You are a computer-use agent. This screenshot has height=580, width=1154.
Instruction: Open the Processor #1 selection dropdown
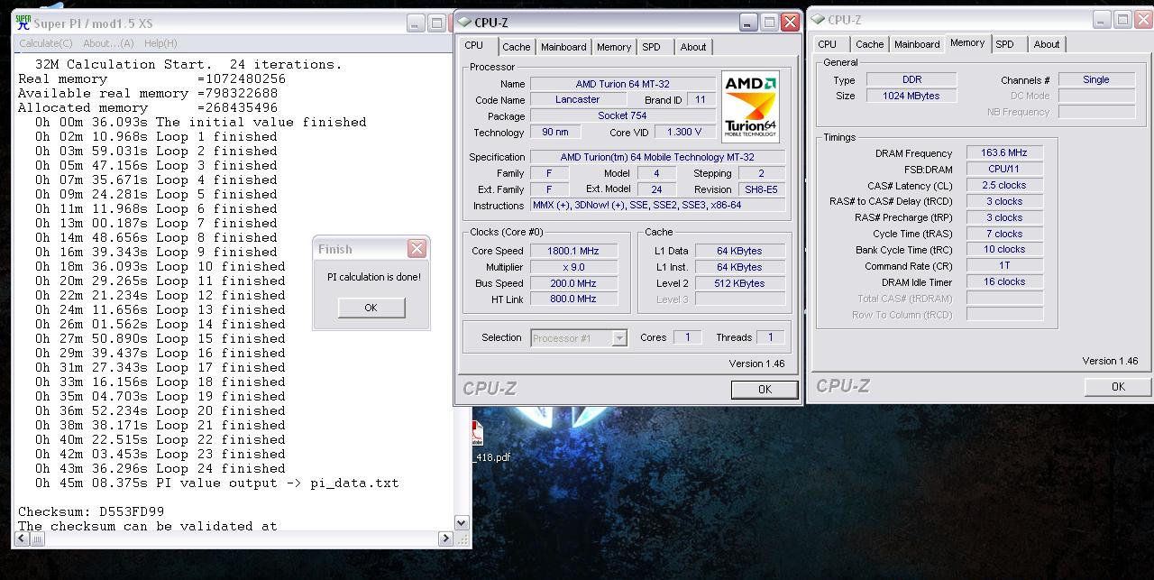(x=579, y=338)
